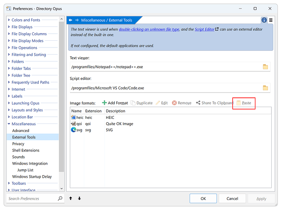Click the Paste toolbar button
The width and height of the screenshot is (281, 210).
coord(244,103)
